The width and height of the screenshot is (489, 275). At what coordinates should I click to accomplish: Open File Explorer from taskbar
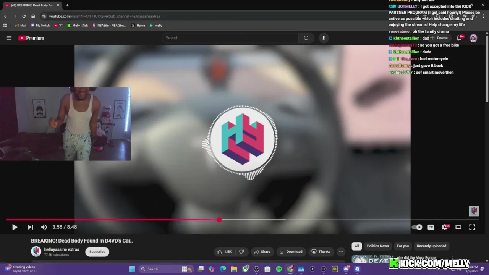pos(234,269)
